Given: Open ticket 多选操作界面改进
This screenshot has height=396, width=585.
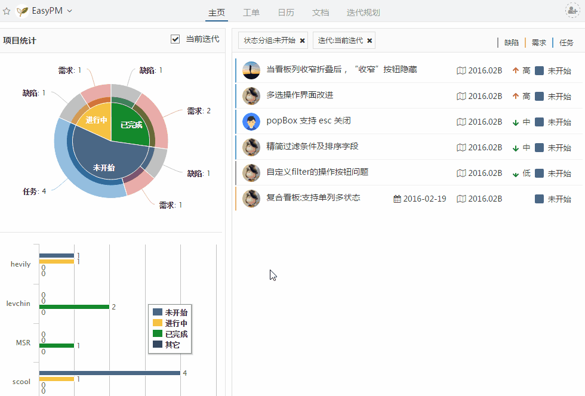Looking at the screenshot, I should click(x=300, y=95).
